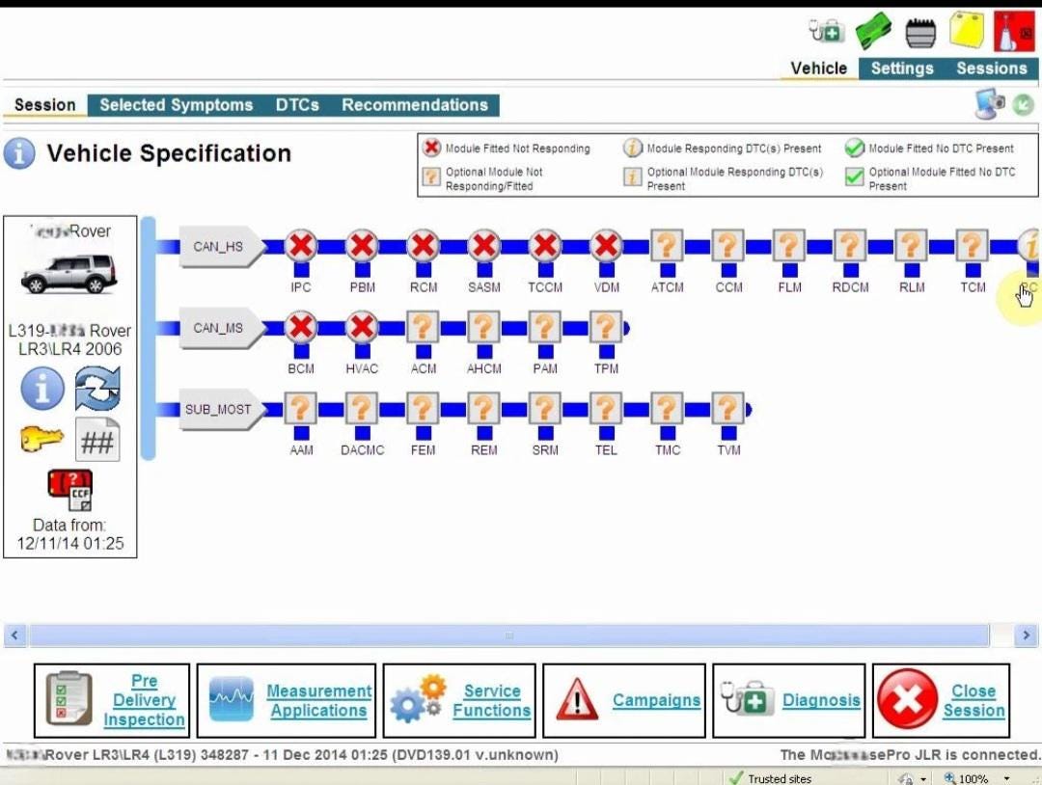Click the yellow sticky note icon
The image size is (1042, 785).
pyautogui.click(x=967, y=32)
